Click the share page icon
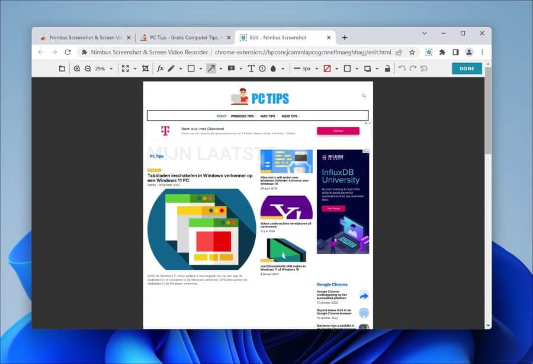 [399, 52]
